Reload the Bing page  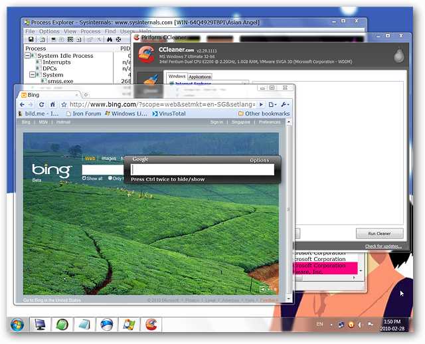pyautogui.click(x=41, y=105)
